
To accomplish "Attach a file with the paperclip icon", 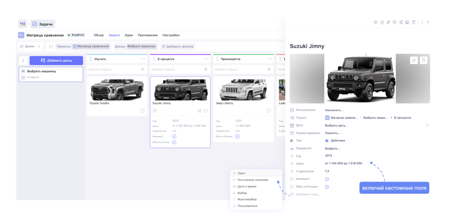I will pos(388,22).
